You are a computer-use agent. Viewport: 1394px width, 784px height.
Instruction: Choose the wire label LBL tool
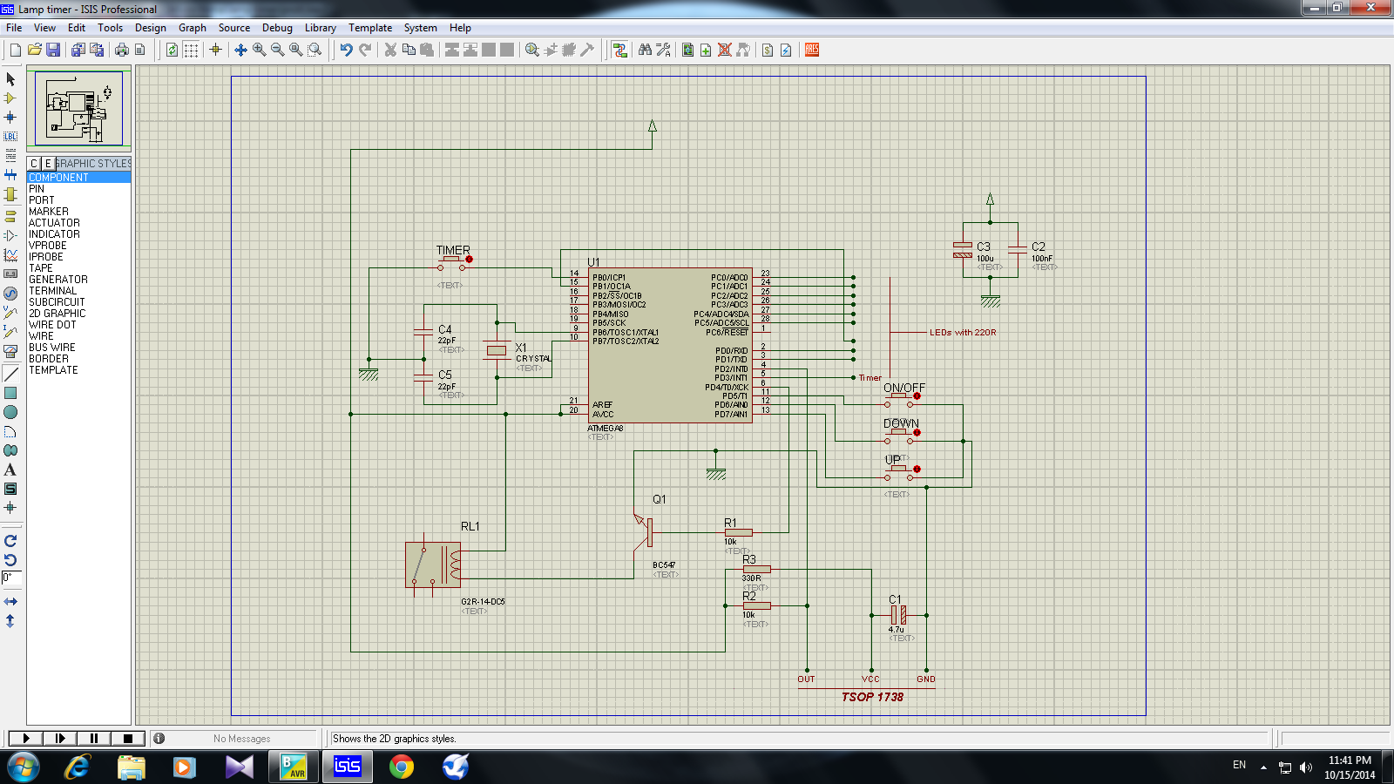[10, 137]
